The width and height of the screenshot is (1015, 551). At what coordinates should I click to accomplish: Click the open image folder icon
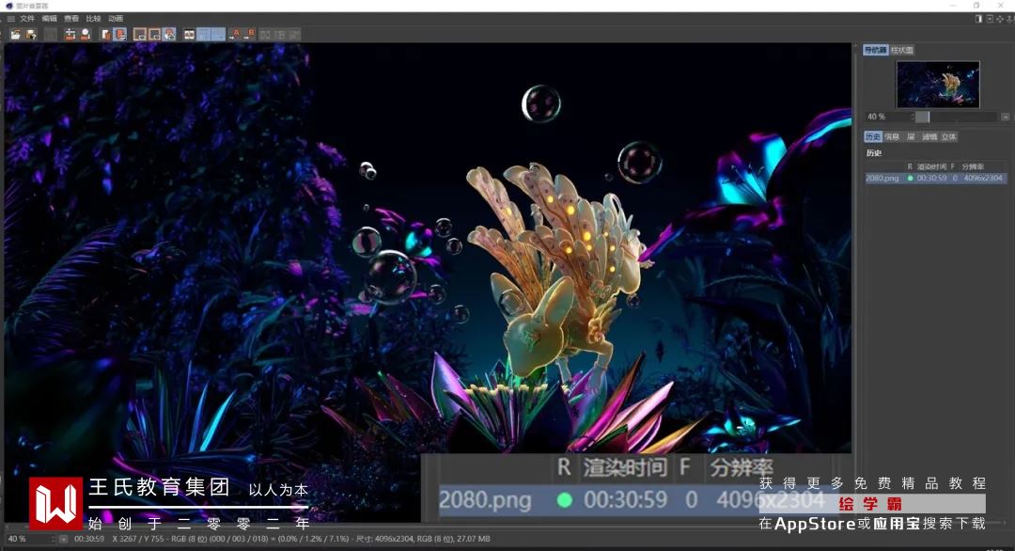click(x=16, y=34)
